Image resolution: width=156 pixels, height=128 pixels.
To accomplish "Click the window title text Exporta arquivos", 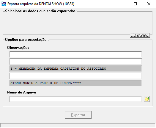I will pyautogui.click(x=41, y=4).
